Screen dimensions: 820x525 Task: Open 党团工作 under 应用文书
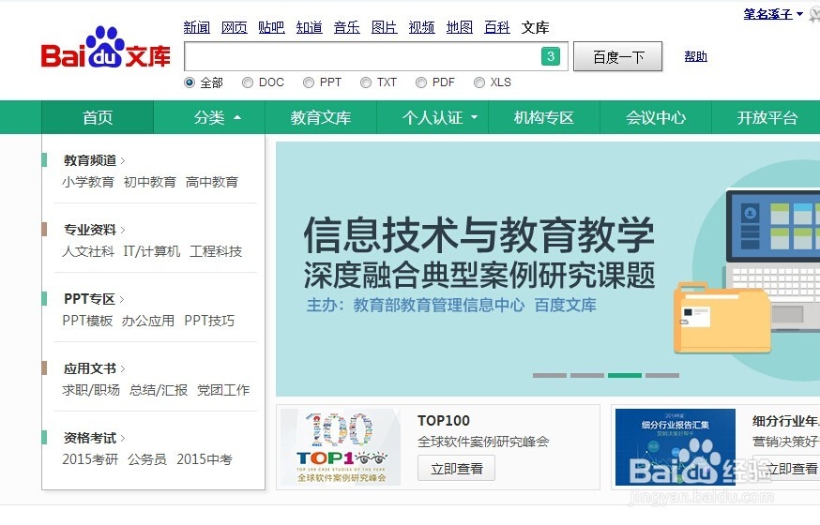point(223,390)
